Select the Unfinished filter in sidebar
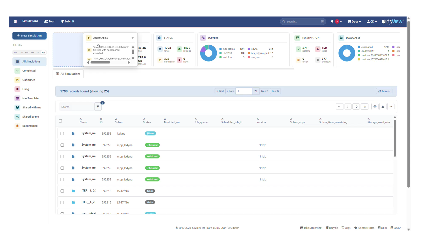Viewport: 443px width, 248px height. (29, 80)
